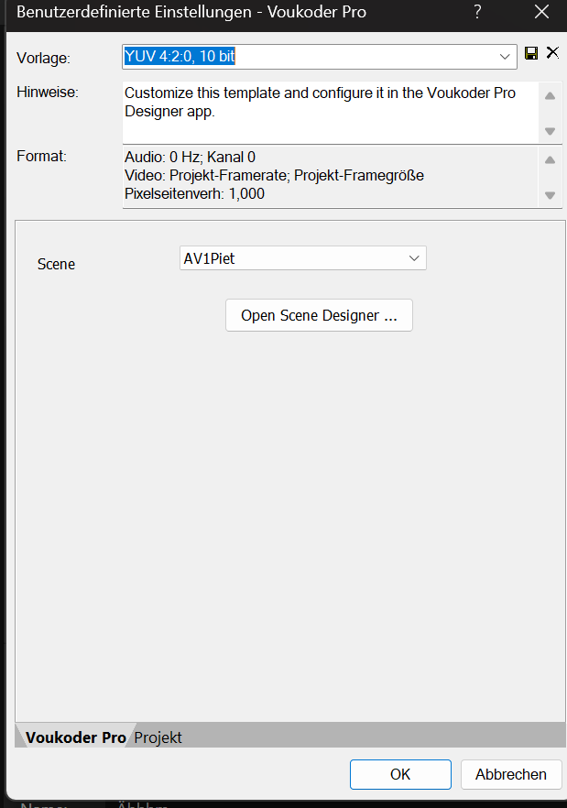Viewport: 567px width, 808px height.
Task: Close the Voukoder Pro settings dialog
Action: pos(541,11)
